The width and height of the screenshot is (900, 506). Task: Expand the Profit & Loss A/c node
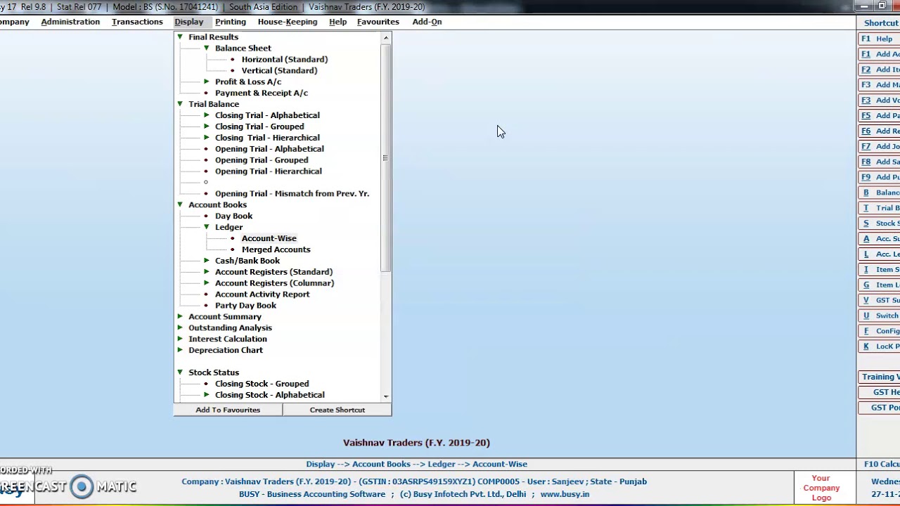[207, 82]
